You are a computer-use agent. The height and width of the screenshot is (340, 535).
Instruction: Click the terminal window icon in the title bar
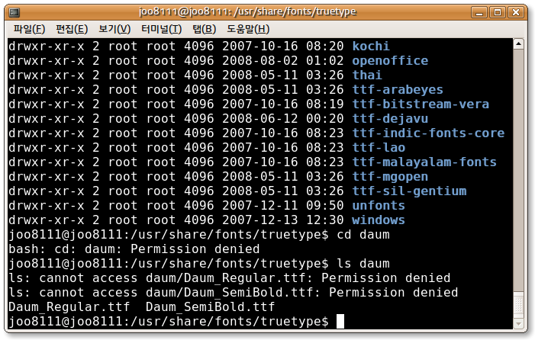pos(15,13)
